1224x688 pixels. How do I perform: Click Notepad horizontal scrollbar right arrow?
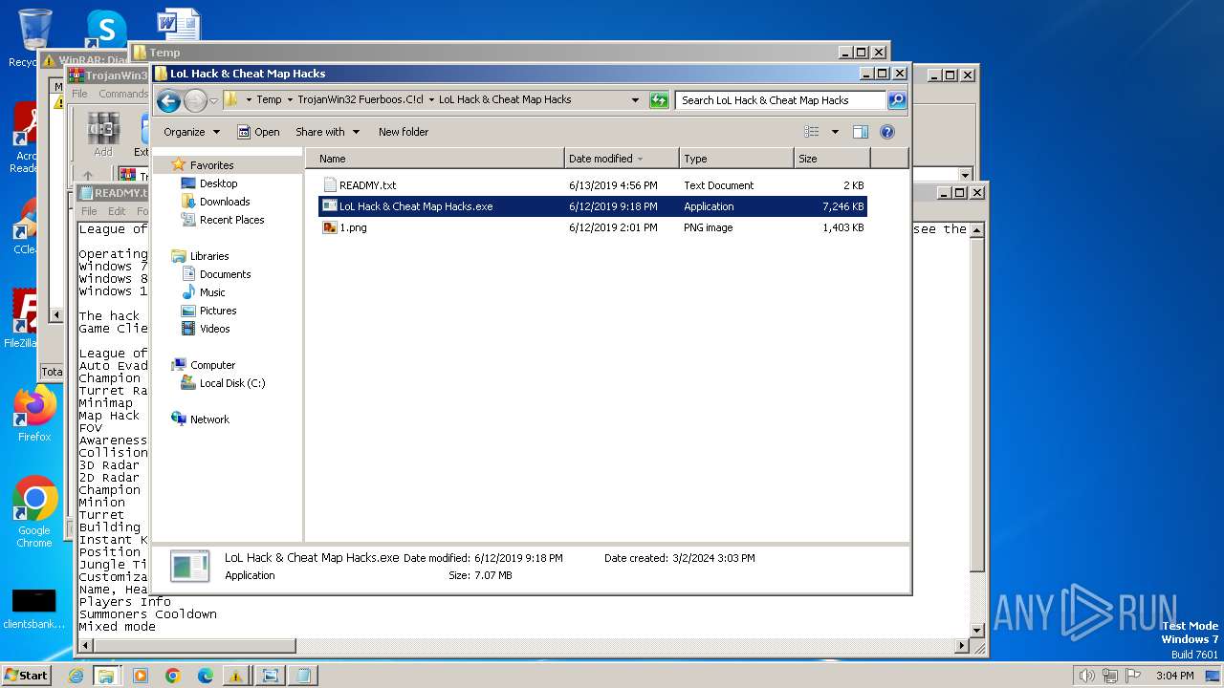tap(962, 647)
